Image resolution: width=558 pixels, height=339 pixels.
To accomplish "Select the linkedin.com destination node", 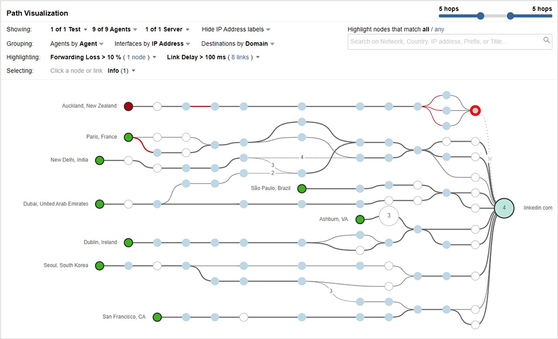I will 504,207.
